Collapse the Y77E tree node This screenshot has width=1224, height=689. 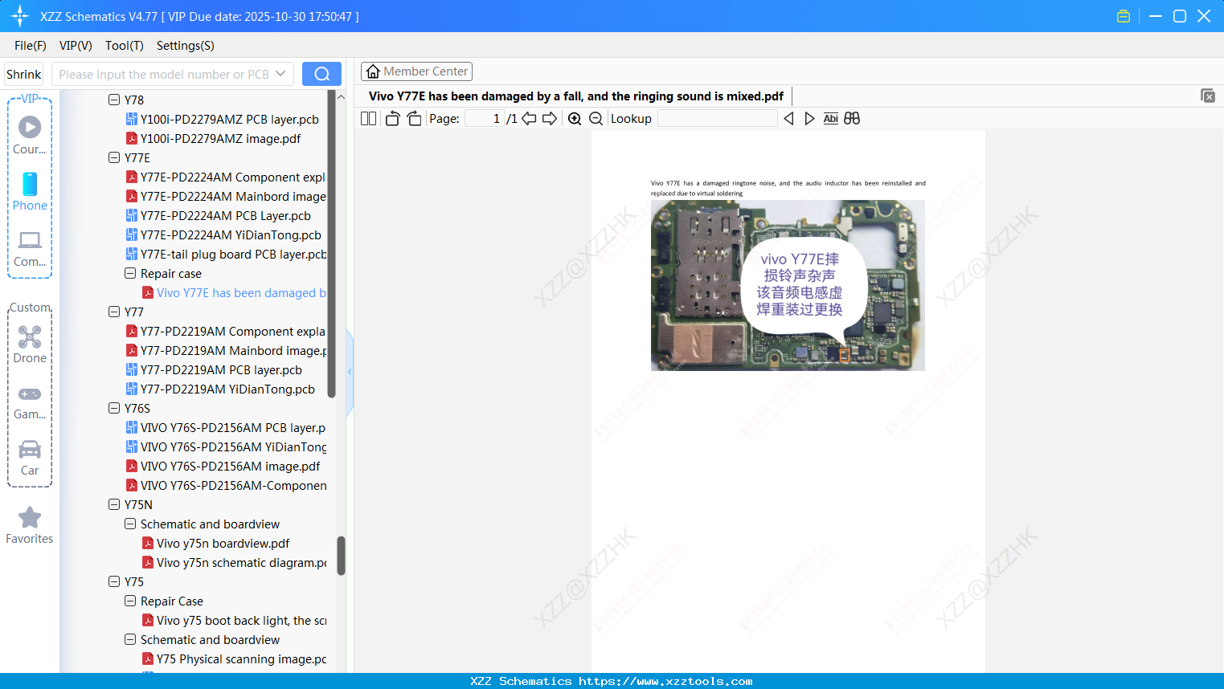(114, 157)
